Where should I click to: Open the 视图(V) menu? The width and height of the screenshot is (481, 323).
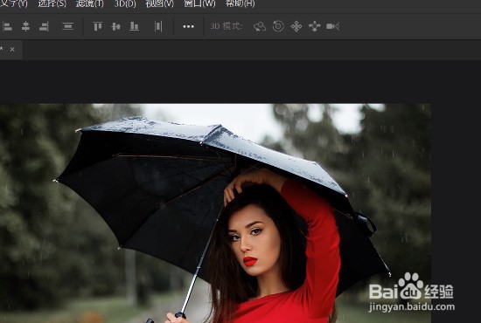click(159, 3)
